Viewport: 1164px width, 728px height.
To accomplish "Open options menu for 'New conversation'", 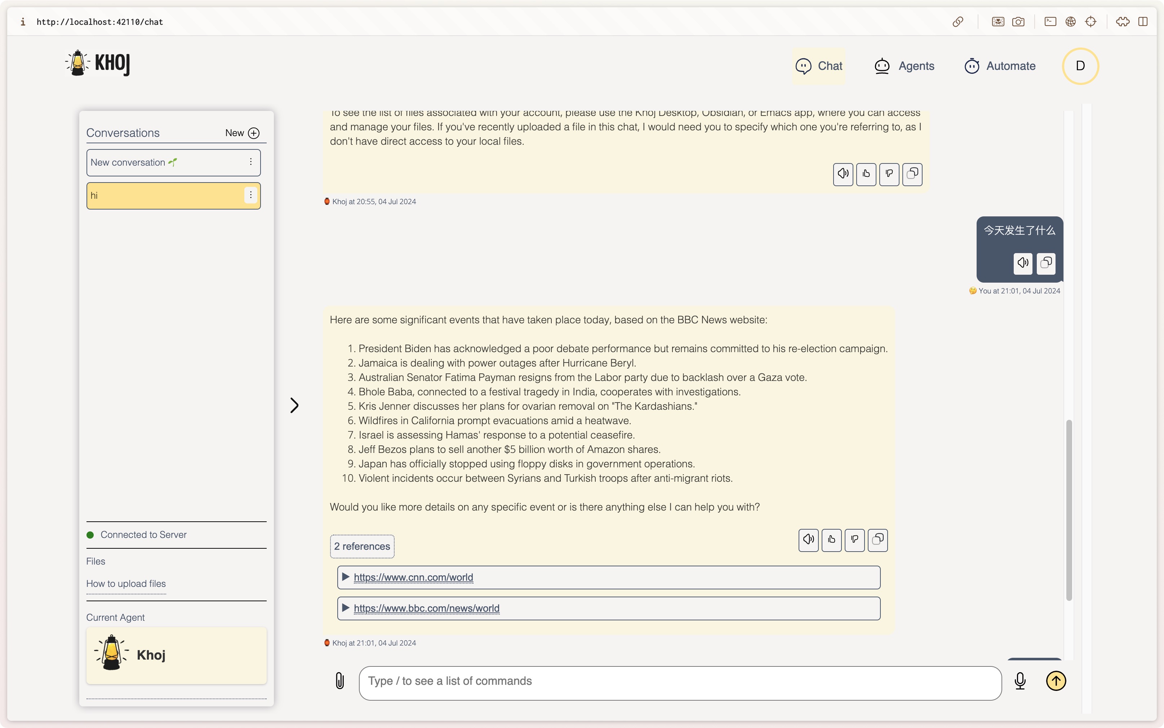I will click(x=250, y=162).
